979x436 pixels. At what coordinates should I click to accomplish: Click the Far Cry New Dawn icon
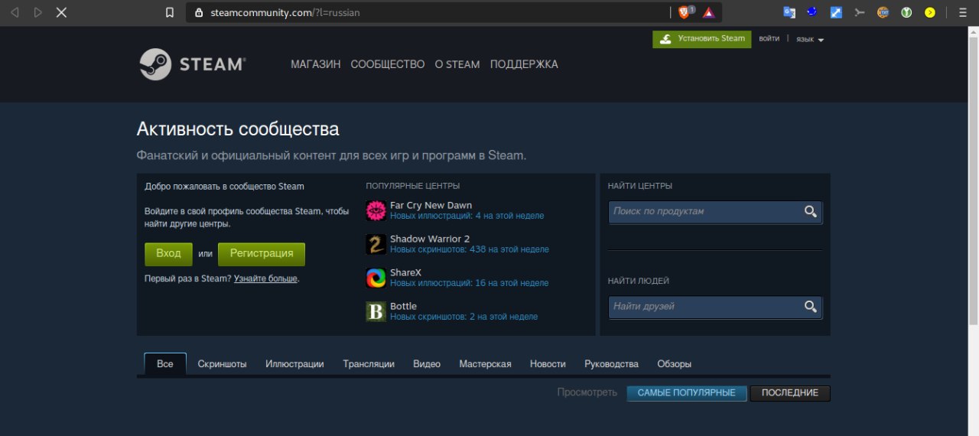click(x=376, y=210)
